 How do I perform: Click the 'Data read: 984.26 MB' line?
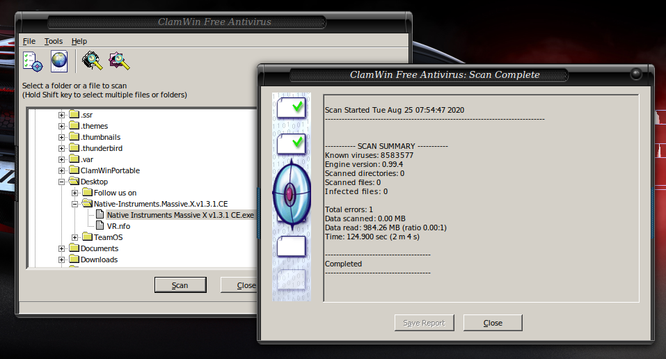pyautogui.click(x=386, y=228)
